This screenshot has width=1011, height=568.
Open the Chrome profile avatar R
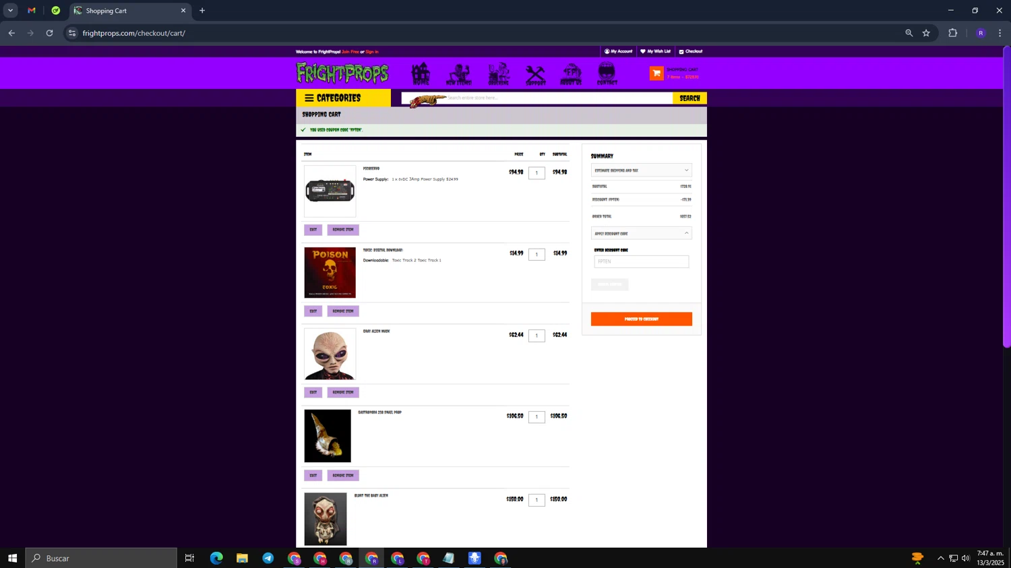981,33
